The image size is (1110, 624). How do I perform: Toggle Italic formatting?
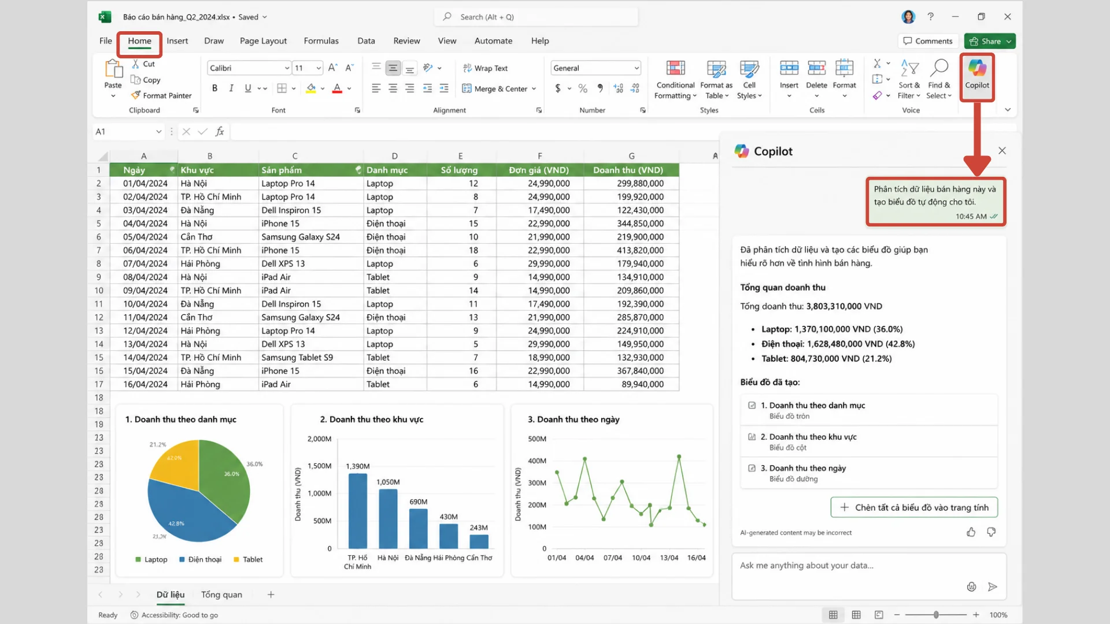[231, 88]
